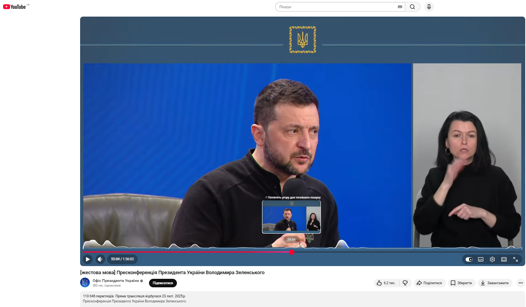Open on-screen keyboard icon in search bar
526x307 pixels.
pyautogui.click(x=399, y=7)
